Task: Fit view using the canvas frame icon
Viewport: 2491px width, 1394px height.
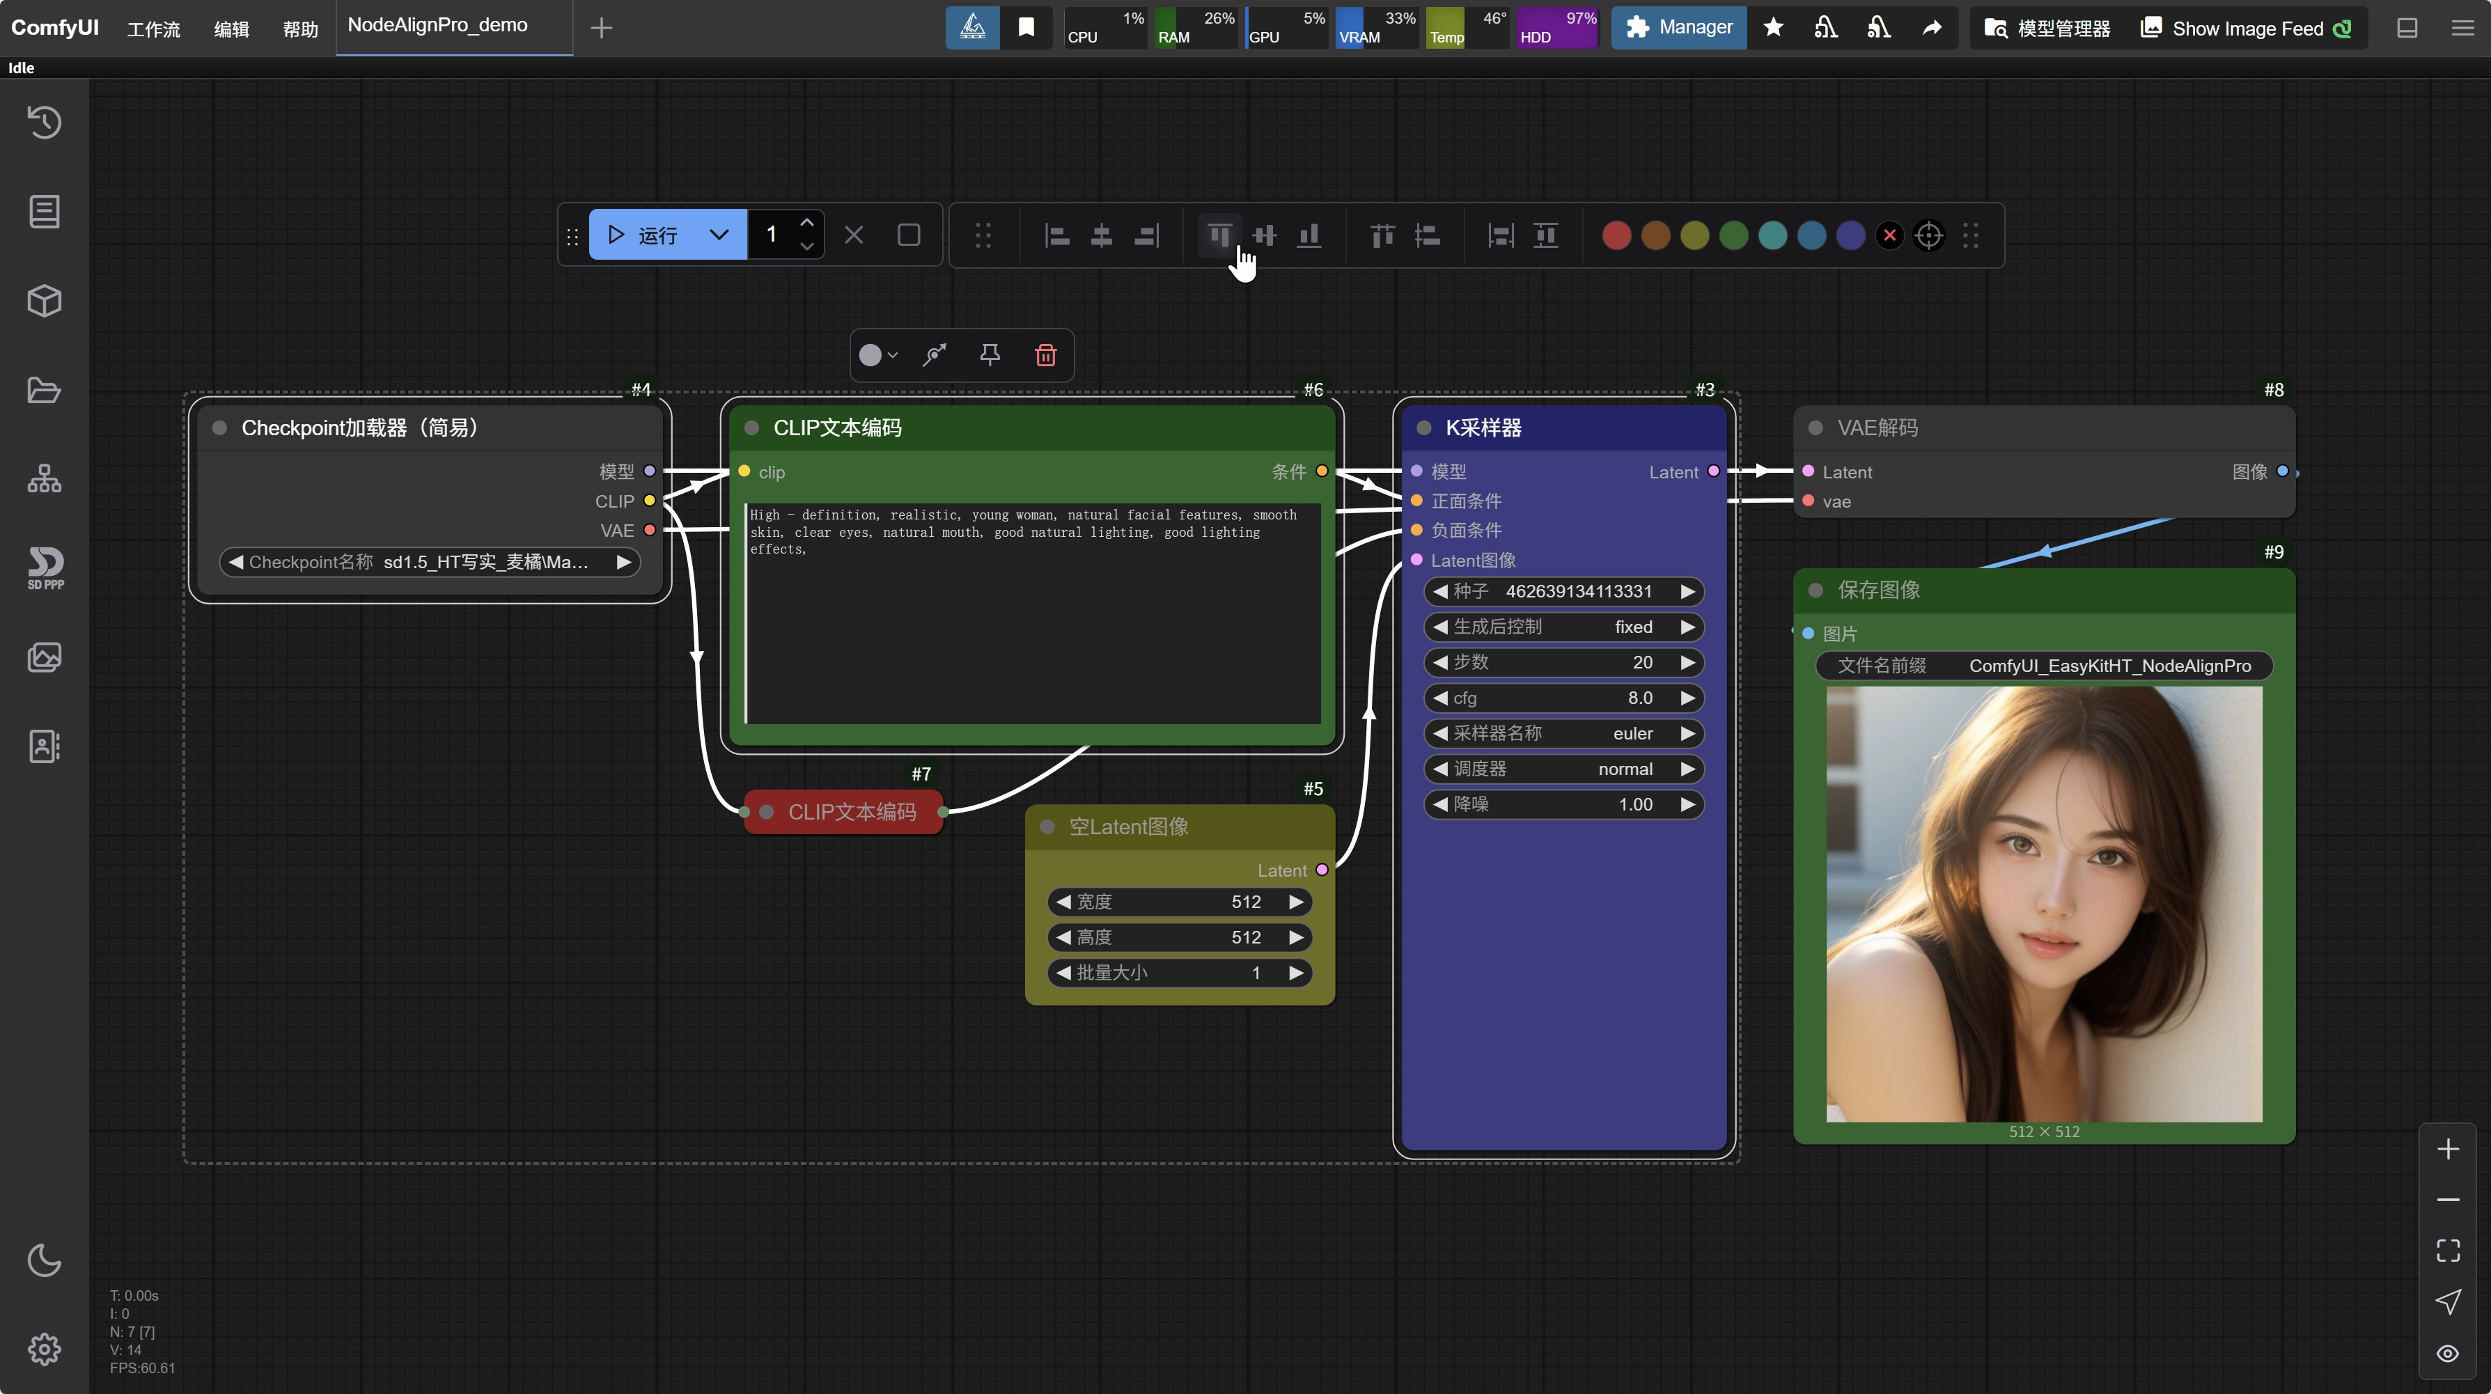Action: coord(2448,1250)
